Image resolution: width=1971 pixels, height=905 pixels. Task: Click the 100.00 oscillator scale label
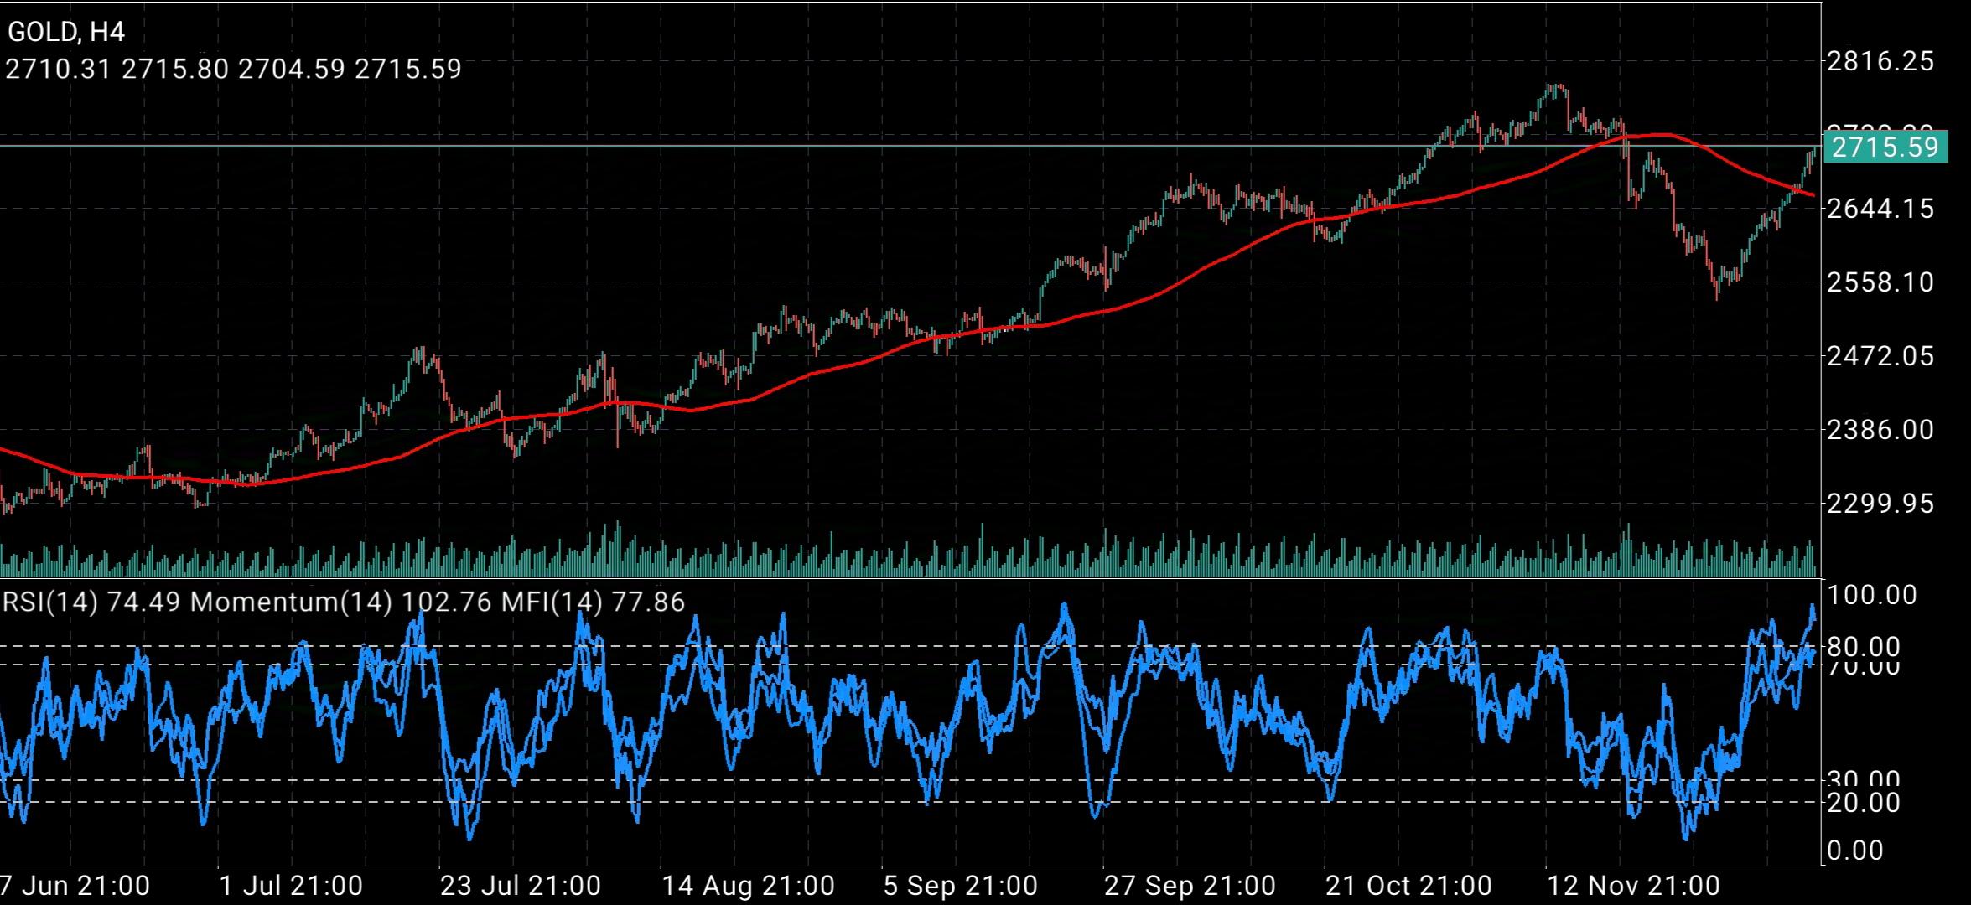point(1871,595)
